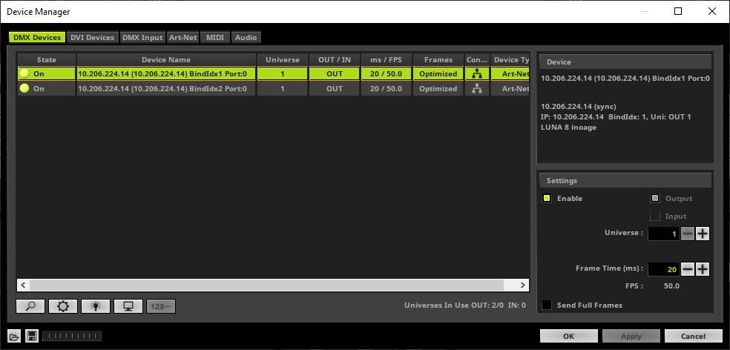
Task: Enable the Send Full Frames checkbox
Action: click(x=547, y=305)
